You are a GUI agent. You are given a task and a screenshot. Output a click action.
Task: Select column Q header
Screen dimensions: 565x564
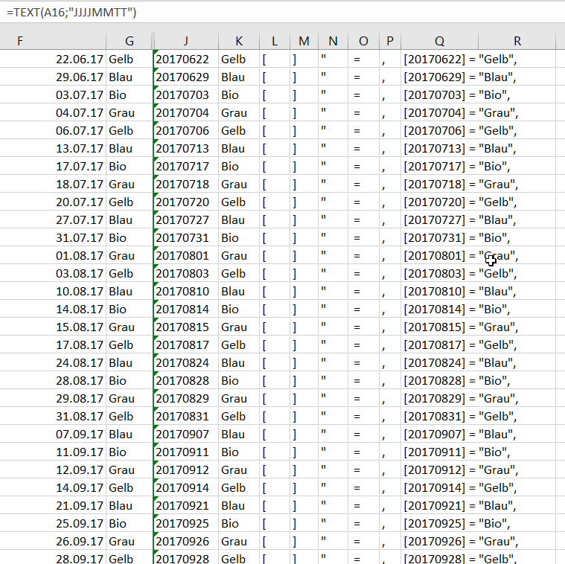coord(440,41)
